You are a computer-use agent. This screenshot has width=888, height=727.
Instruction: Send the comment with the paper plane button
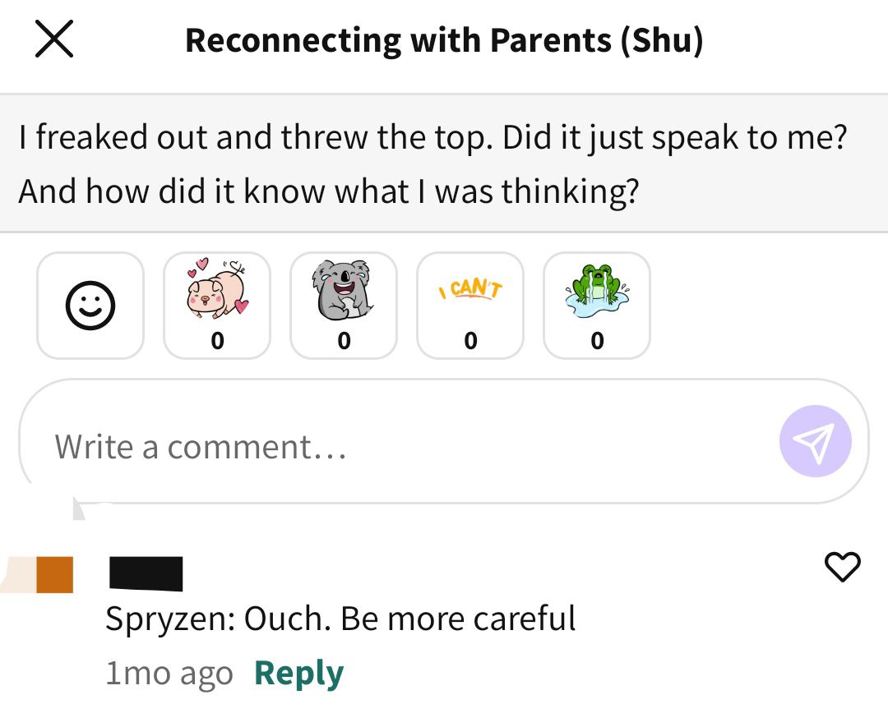click(x=815, y=441)
